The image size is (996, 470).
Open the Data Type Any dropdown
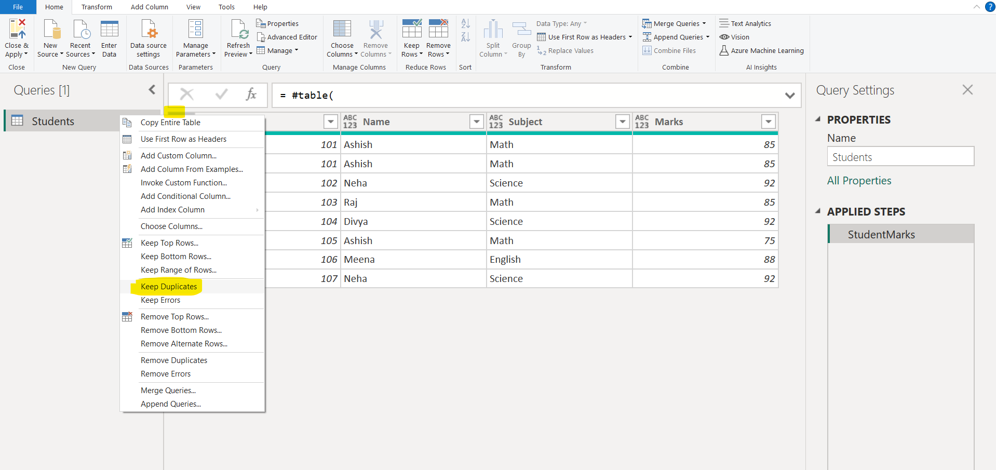561,23
